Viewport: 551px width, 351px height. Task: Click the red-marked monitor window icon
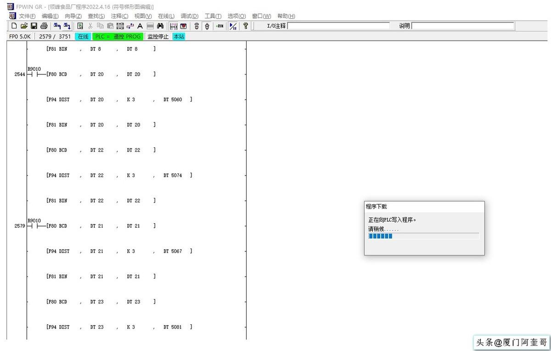pyautogui.click(x=184, y=26)
